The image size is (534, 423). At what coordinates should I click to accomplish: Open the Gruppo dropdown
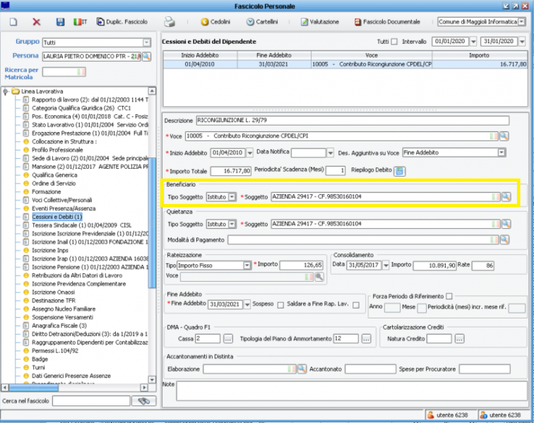click(x=147, y=42)
